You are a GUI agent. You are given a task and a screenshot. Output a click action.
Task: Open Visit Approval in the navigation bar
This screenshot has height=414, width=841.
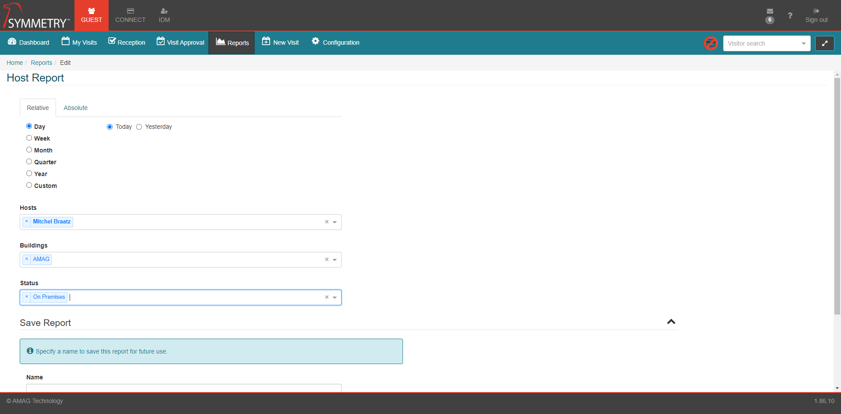coord(180,42)
